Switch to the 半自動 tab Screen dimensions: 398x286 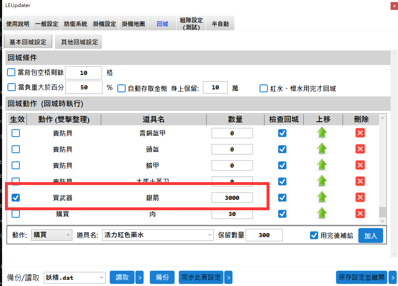(220, 24)
